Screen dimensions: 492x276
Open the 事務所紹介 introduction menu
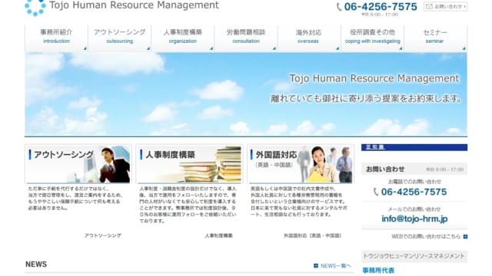56,38
